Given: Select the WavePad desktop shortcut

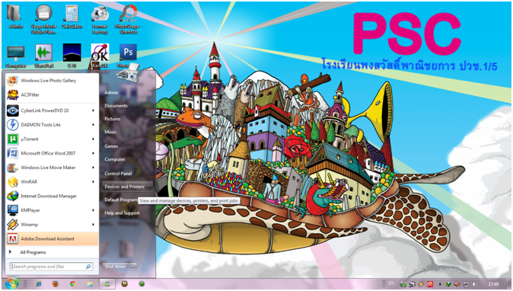Looking at the screenshot, I should (x=44, y=56).
